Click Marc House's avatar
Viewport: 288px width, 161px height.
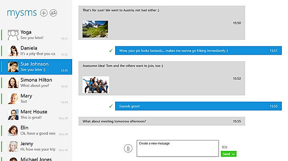[x=13, y=115]
